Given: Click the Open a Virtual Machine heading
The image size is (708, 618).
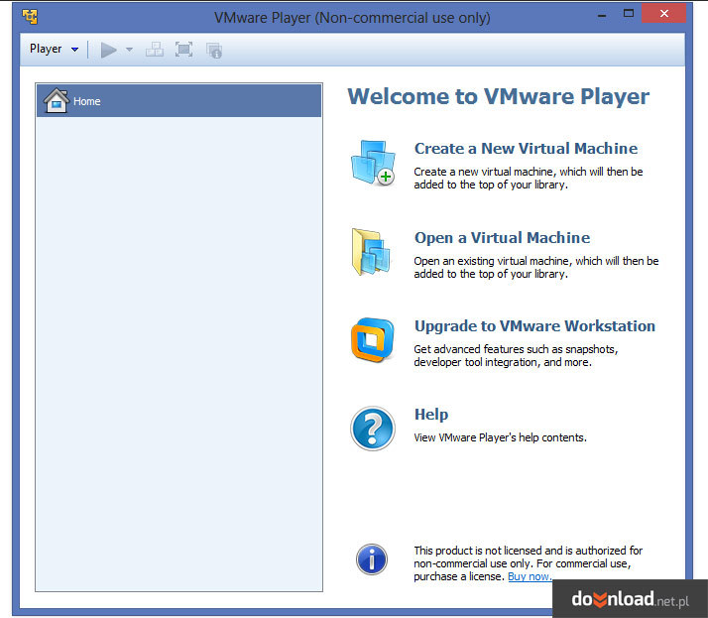Looking at the screenshot, I should (502, 238).
